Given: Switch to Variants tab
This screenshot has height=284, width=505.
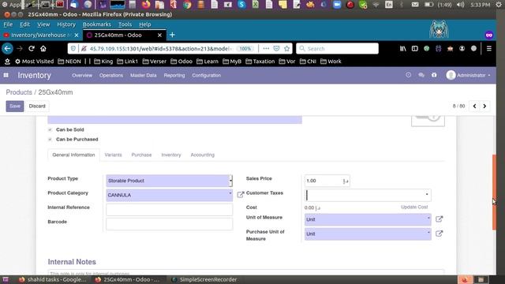Looking at the screenshot, I should click(x=113, y=155).
